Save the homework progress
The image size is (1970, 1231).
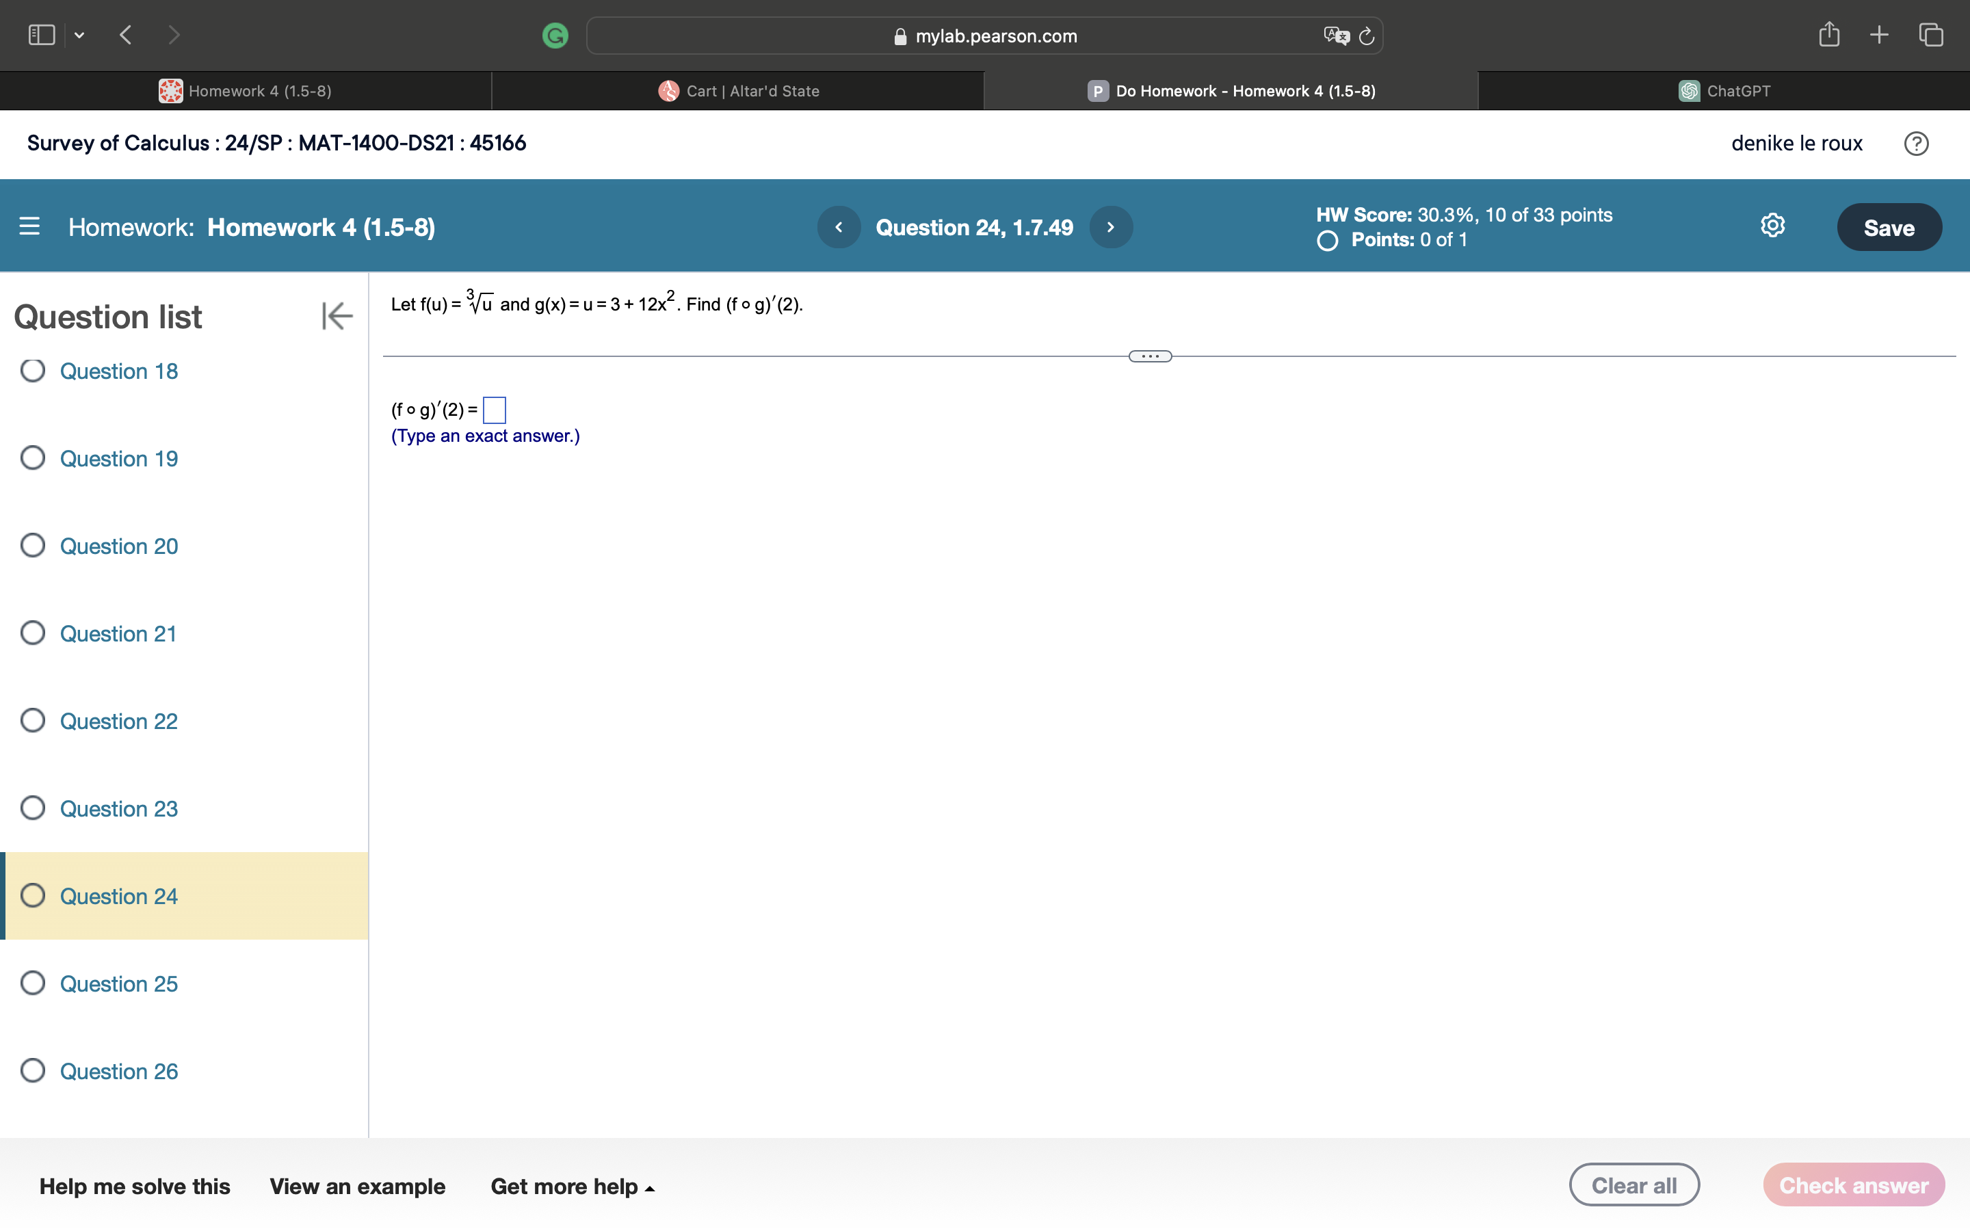1889,226
